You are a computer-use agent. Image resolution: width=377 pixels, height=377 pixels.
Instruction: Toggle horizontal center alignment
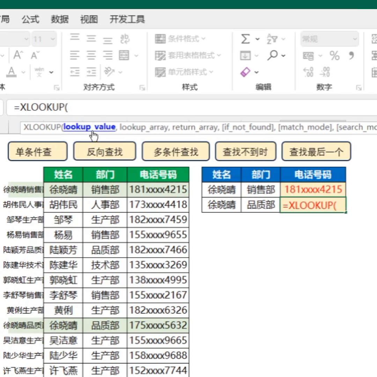91,55
